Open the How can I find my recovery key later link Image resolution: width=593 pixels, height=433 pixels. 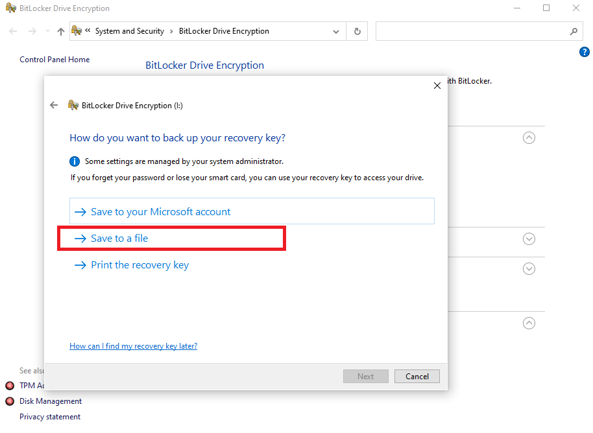133,345
